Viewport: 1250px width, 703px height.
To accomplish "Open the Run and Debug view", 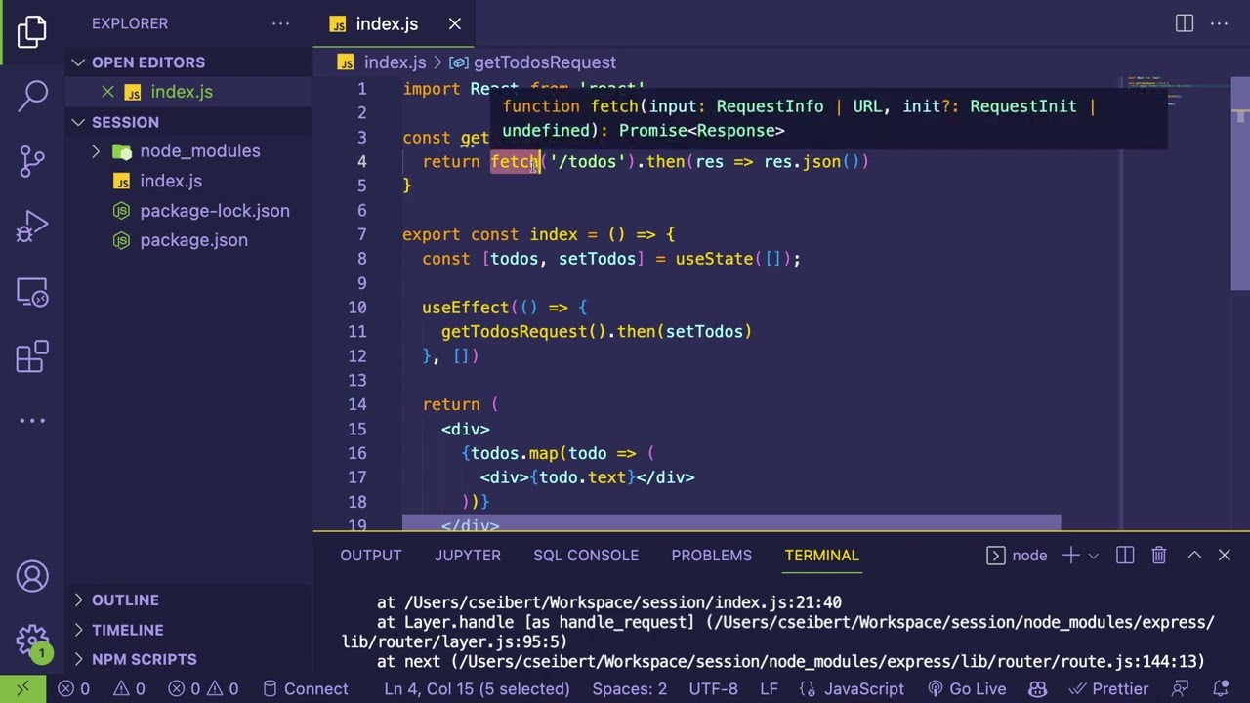I will click(x=31, y=227).
